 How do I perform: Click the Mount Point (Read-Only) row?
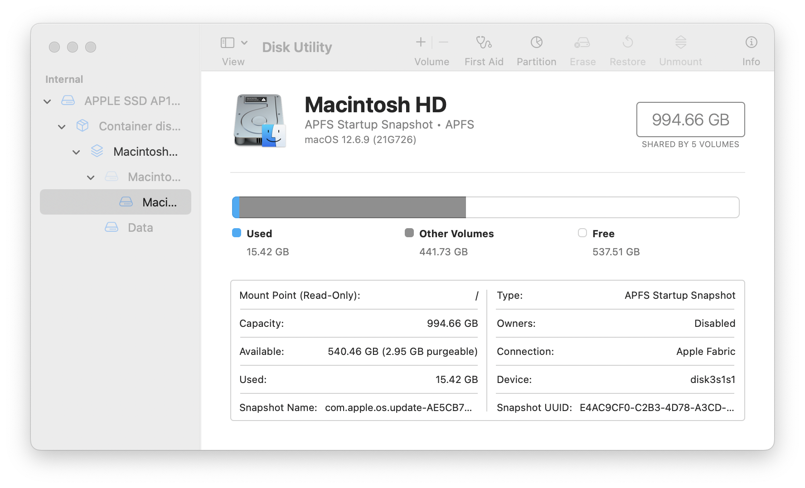click(359, 296)
